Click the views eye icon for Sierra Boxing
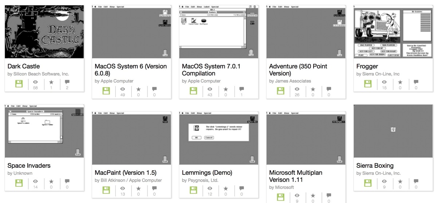The height and width of the screenshot is (203, 437). point(384,181)
